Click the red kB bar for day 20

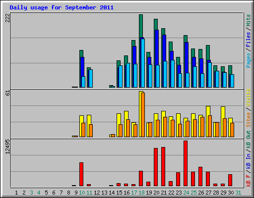pos(156,167)
